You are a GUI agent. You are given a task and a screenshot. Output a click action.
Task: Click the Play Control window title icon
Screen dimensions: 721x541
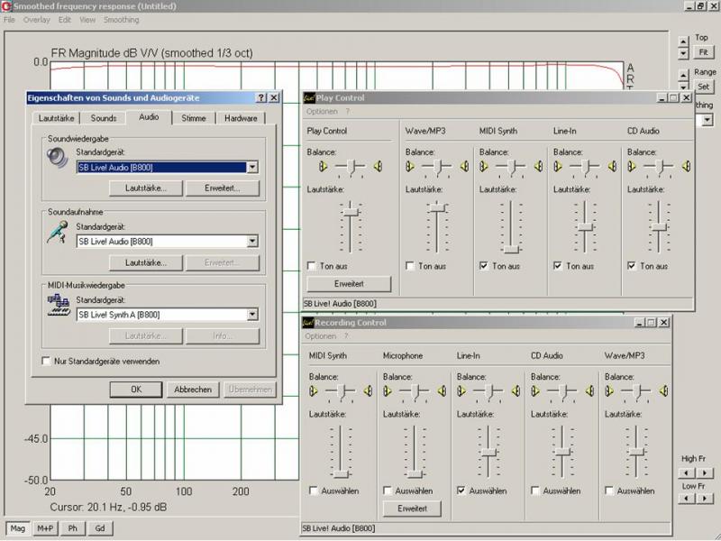(307, 97)
